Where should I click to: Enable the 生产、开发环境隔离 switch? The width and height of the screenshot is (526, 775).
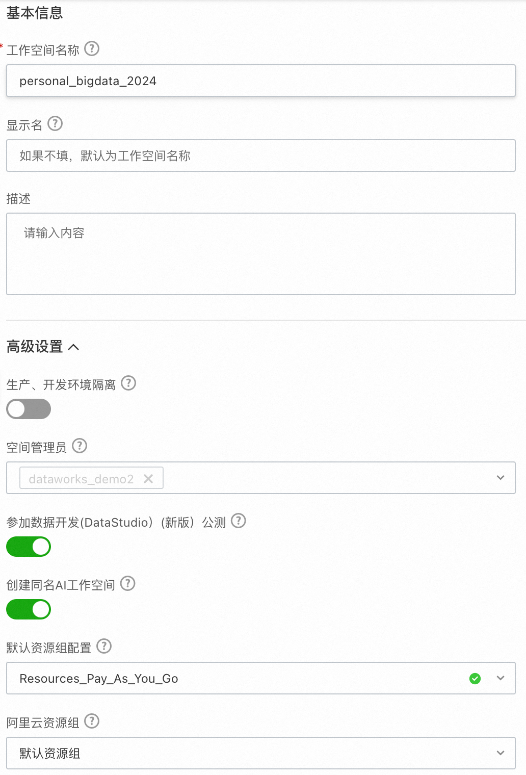tap(28, 409)
